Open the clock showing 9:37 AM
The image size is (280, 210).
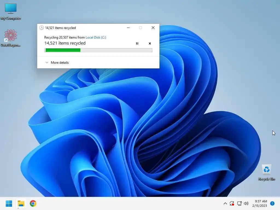tap(260, 203)
